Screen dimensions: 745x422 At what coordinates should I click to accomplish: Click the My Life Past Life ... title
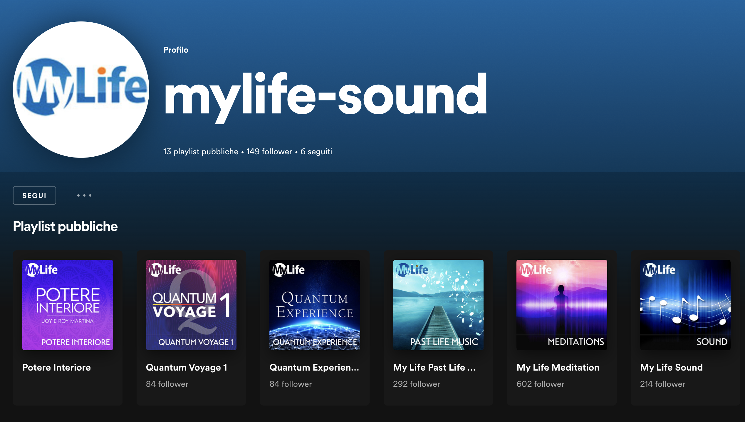434,368
